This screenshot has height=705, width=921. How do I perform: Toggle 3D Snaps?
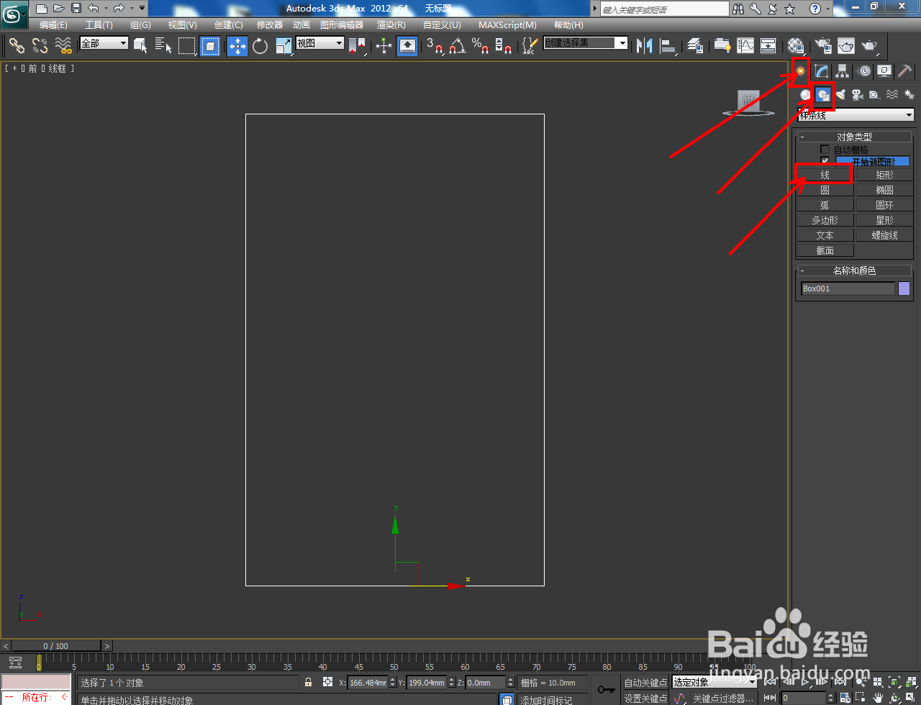click(x=435, y=46)
